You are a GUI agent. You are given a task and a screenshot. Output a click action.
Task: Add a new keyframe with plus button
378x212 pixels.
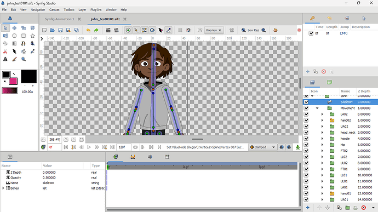pyautogui.click(x=308, y=72)
